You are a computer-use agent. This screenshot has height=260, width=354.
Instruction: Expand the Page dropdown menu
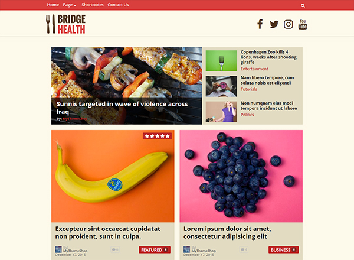pos(70,5)
